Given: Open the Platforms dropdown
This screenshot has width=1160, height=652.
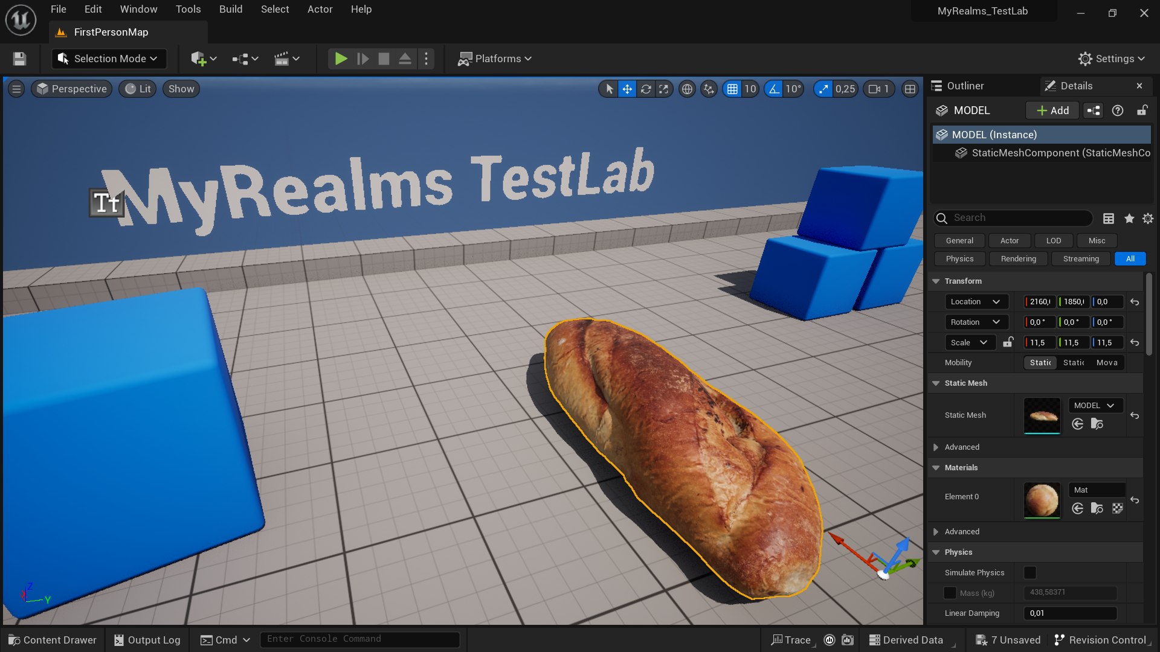Looking at the screenshot, I should tap(495, 59).
